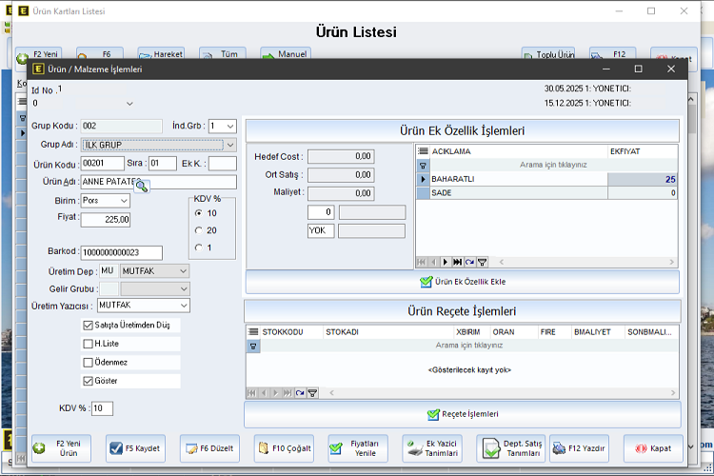Screen dimensions: 714x476
Task: Enable the Ödenmez checkbox
Action: (89, 363)
